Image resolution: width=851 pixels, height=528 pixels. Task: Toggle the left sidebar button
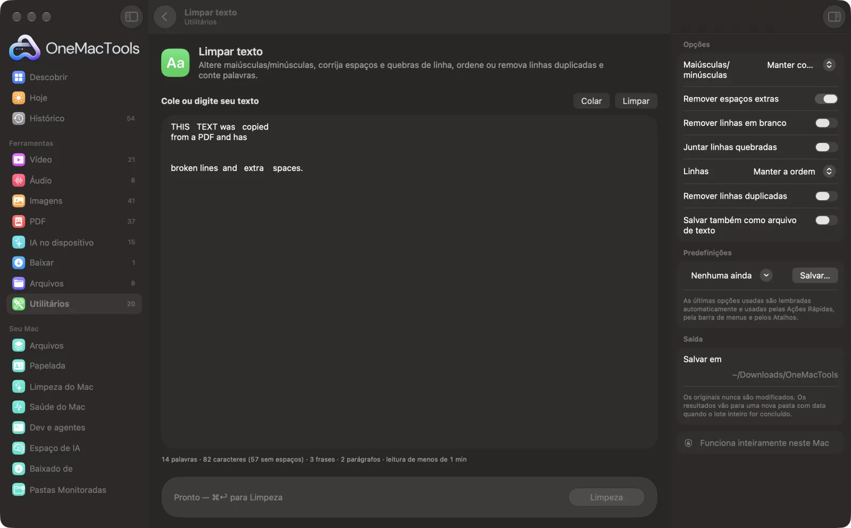pyautogui.click(x=131, y=17)
